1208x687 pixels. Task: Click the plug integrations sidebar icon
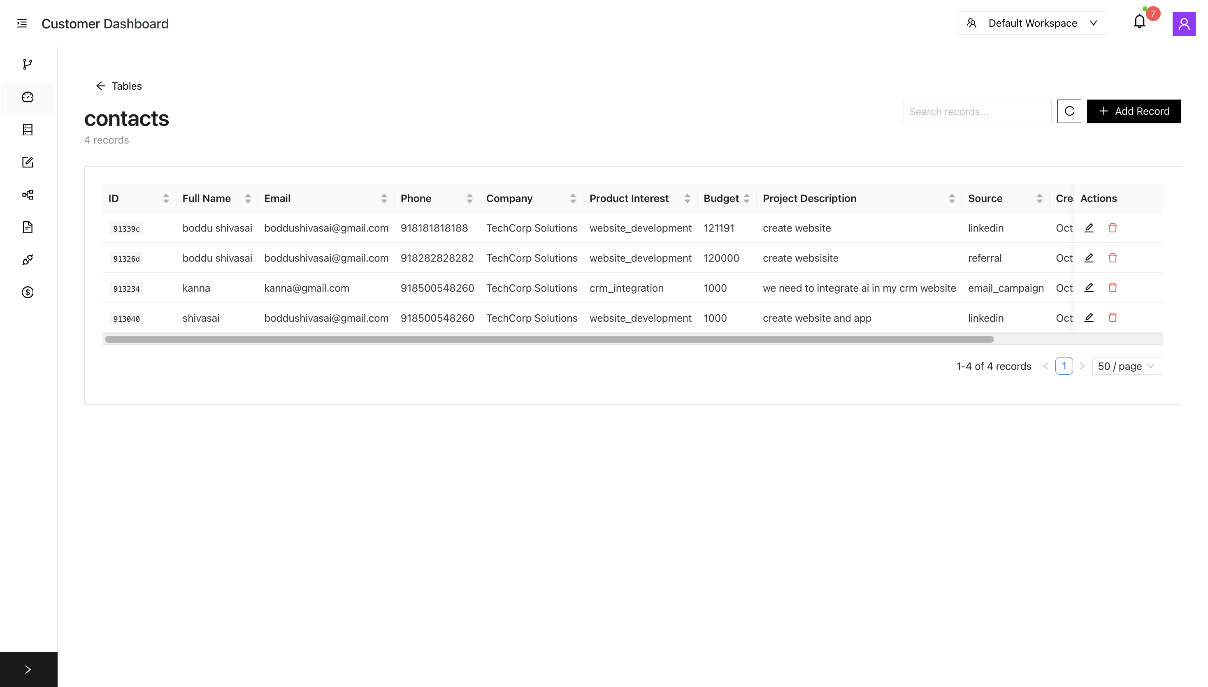pyautogui.click(x=28, y=260)
